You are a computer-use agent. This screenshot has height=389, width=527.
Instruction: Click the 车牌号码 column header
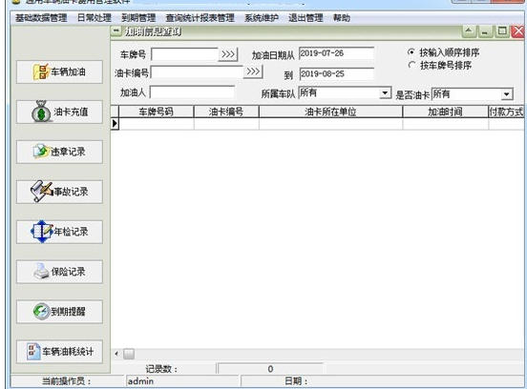coord(157,112)
